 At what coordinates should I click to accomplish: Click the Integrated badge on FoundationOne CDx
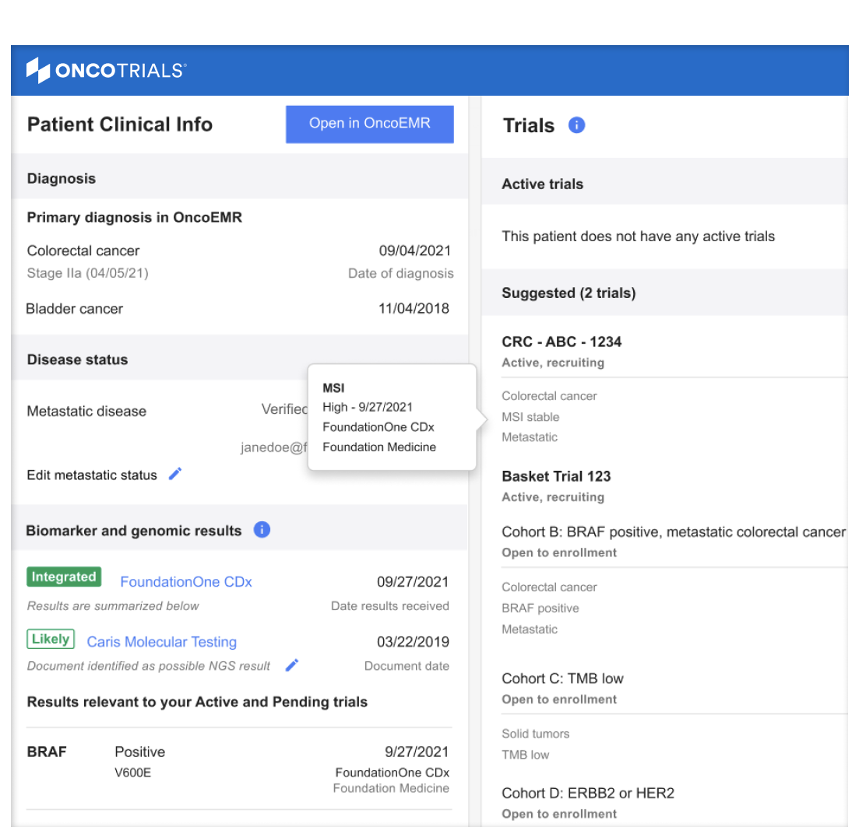point(64,577)
